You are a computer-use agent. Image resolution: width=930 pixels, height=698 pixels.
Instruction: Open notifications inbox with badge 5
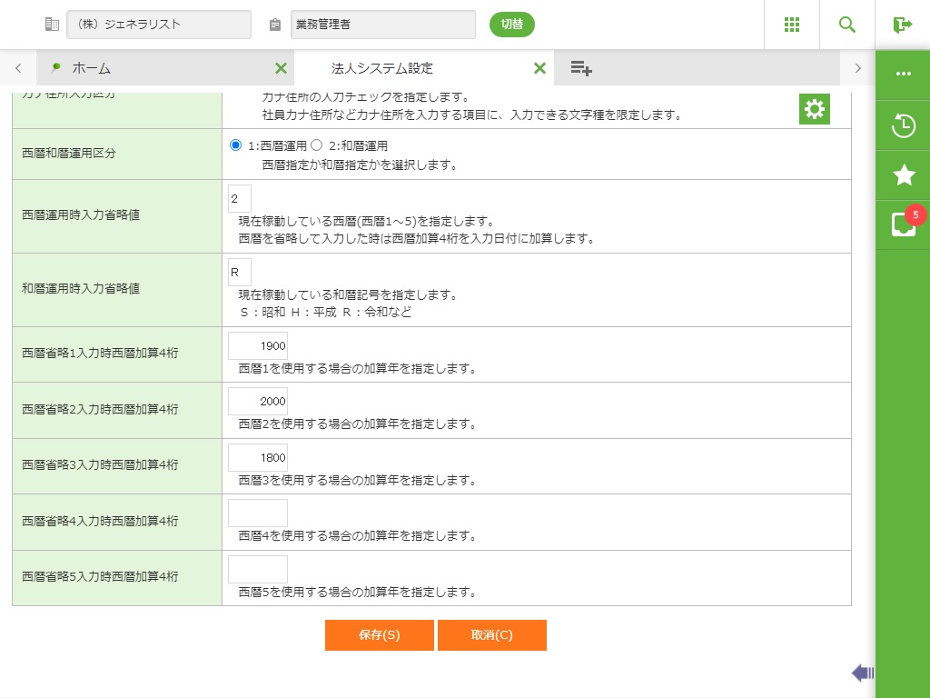coord(903,224)
